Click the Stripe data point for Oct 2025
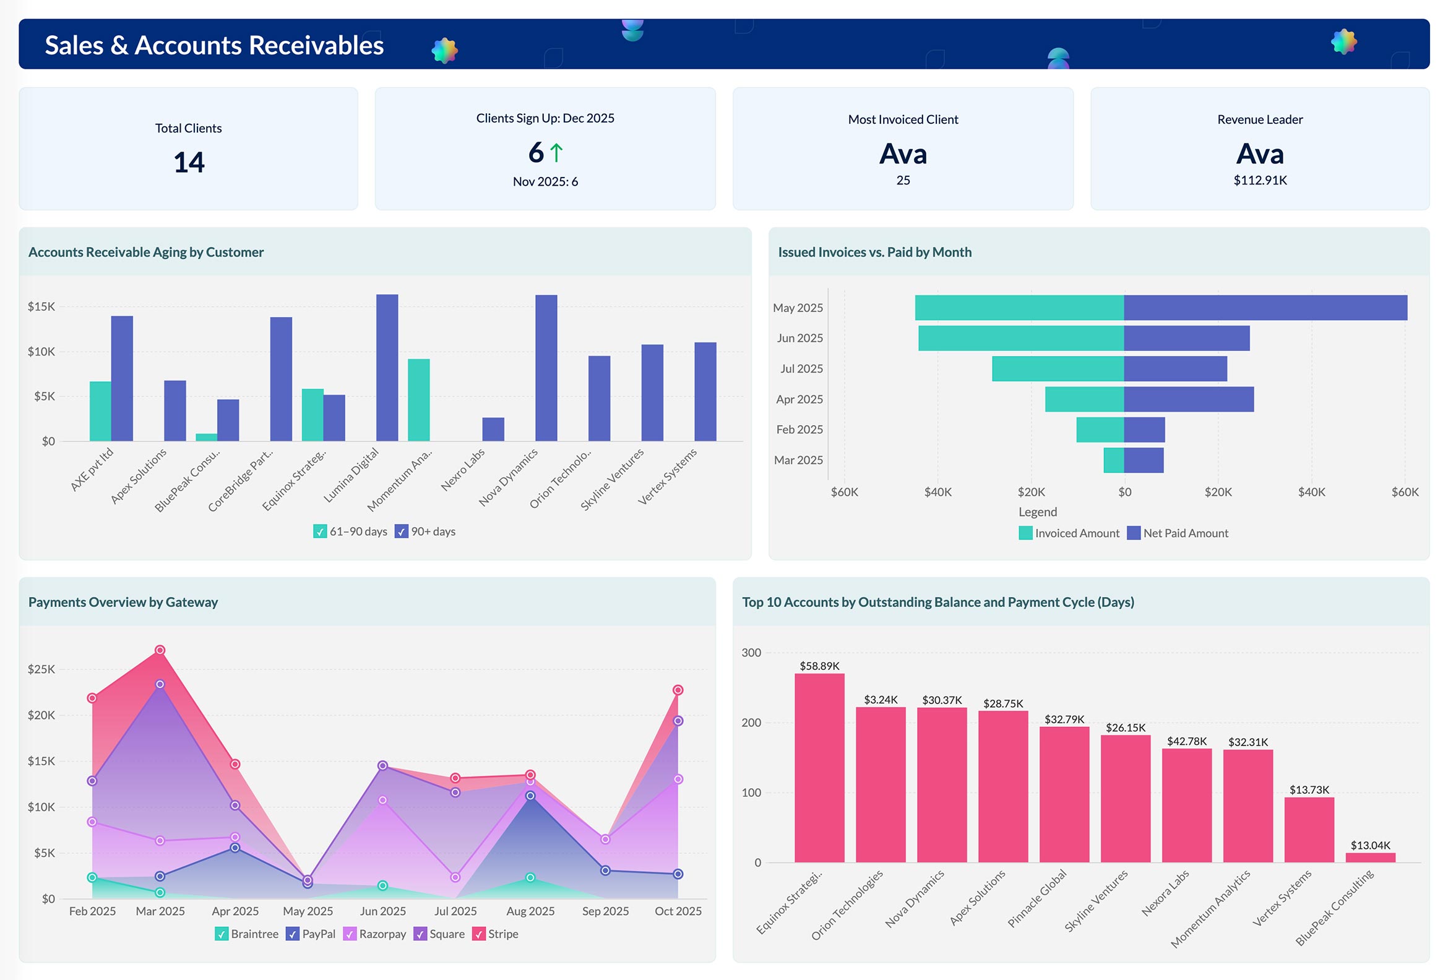1448x980 pixels. pyautogui.click(x=677, y=690)
